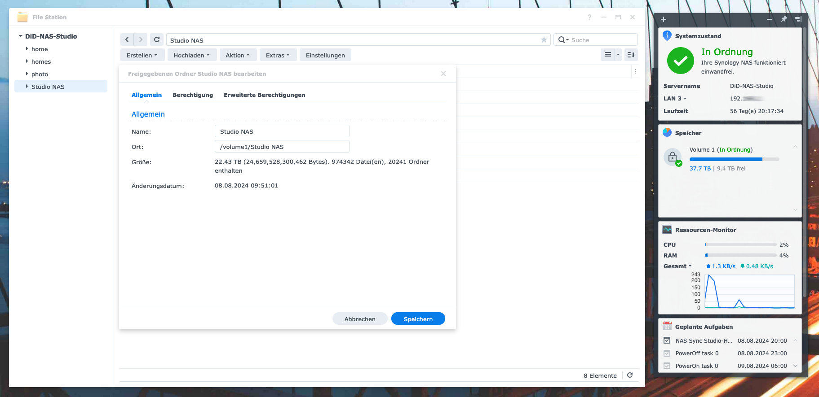
Task: Open the Aktion dropdown
Action: coord(238,55)
